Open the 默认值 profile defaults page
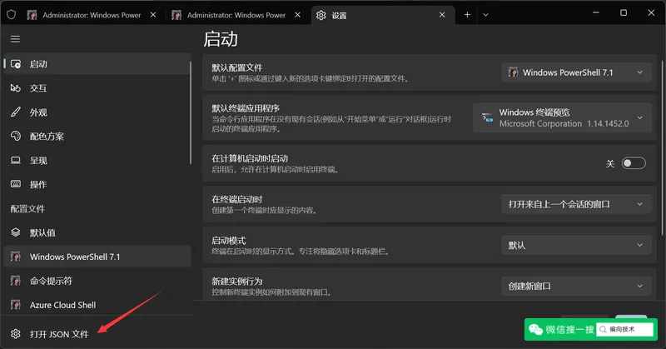Screen dimensions: 666x349 tap(97, 232)
